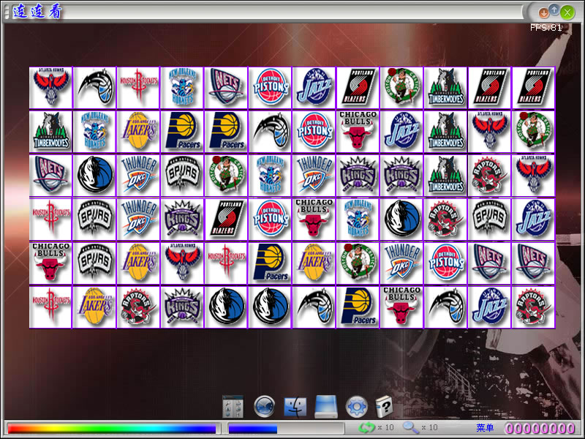Screen dimensions: 585x439
Task: Pick the Hornets tile in the fourth row
Action: 358,219
